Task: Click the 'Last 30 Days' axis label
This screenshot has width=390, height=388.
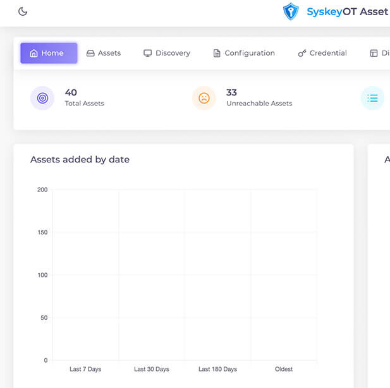Action: coord(151,369)
